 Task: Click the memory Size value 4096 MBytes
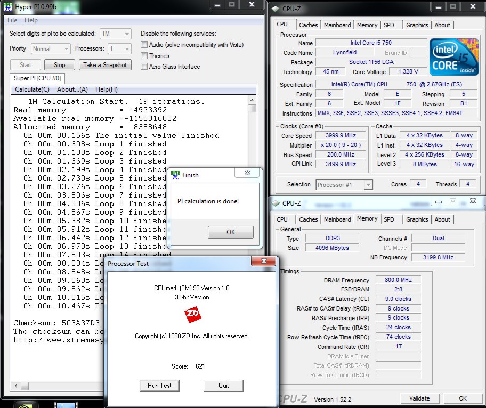tap(332, 248)
